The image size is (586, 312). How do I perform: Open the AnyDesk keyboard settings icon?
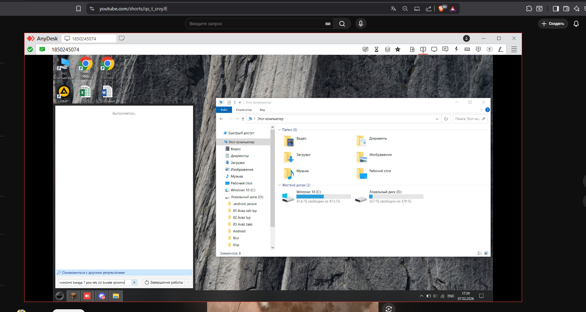click(x=467, y=49)
